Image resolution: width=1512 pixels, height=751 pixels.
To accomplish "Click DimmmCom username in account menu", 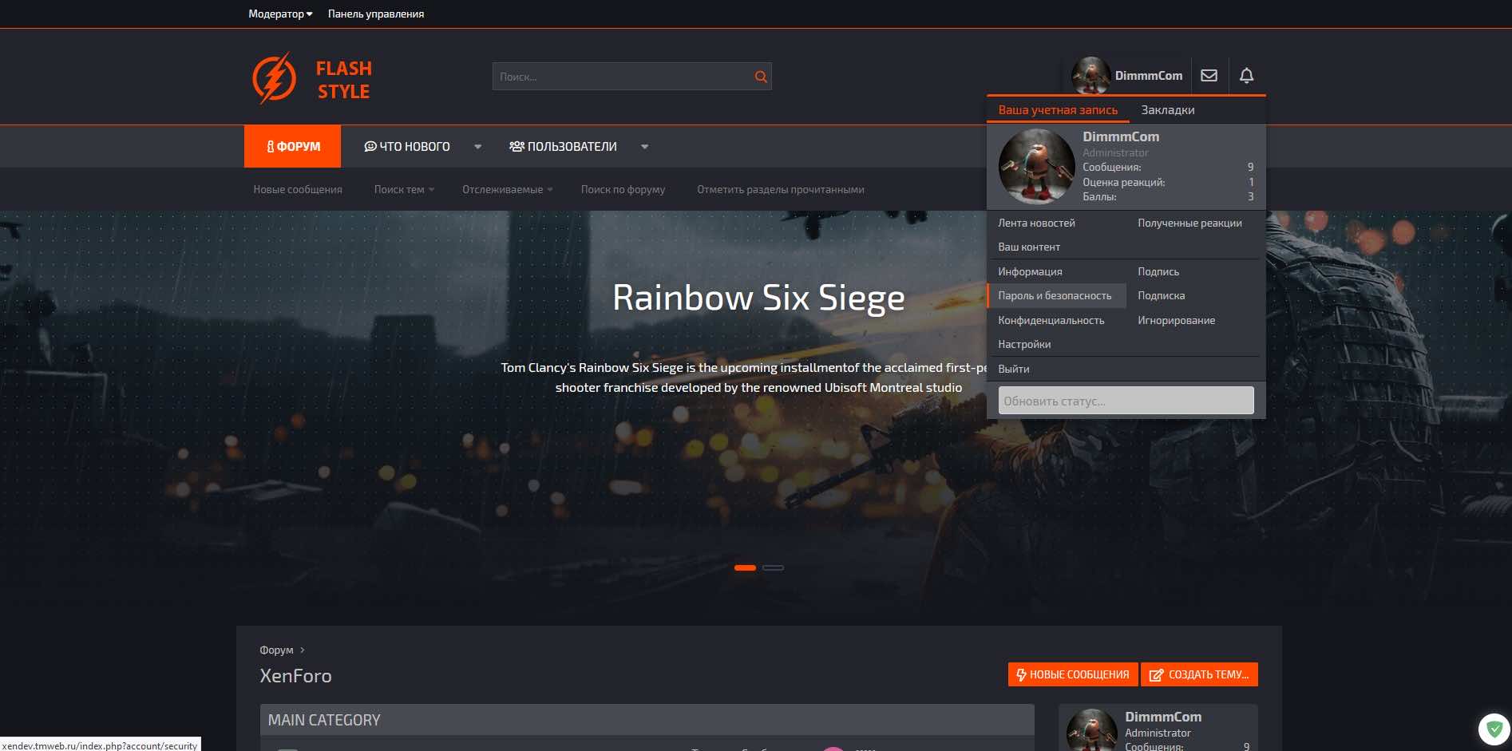I will click(1121, 136).
